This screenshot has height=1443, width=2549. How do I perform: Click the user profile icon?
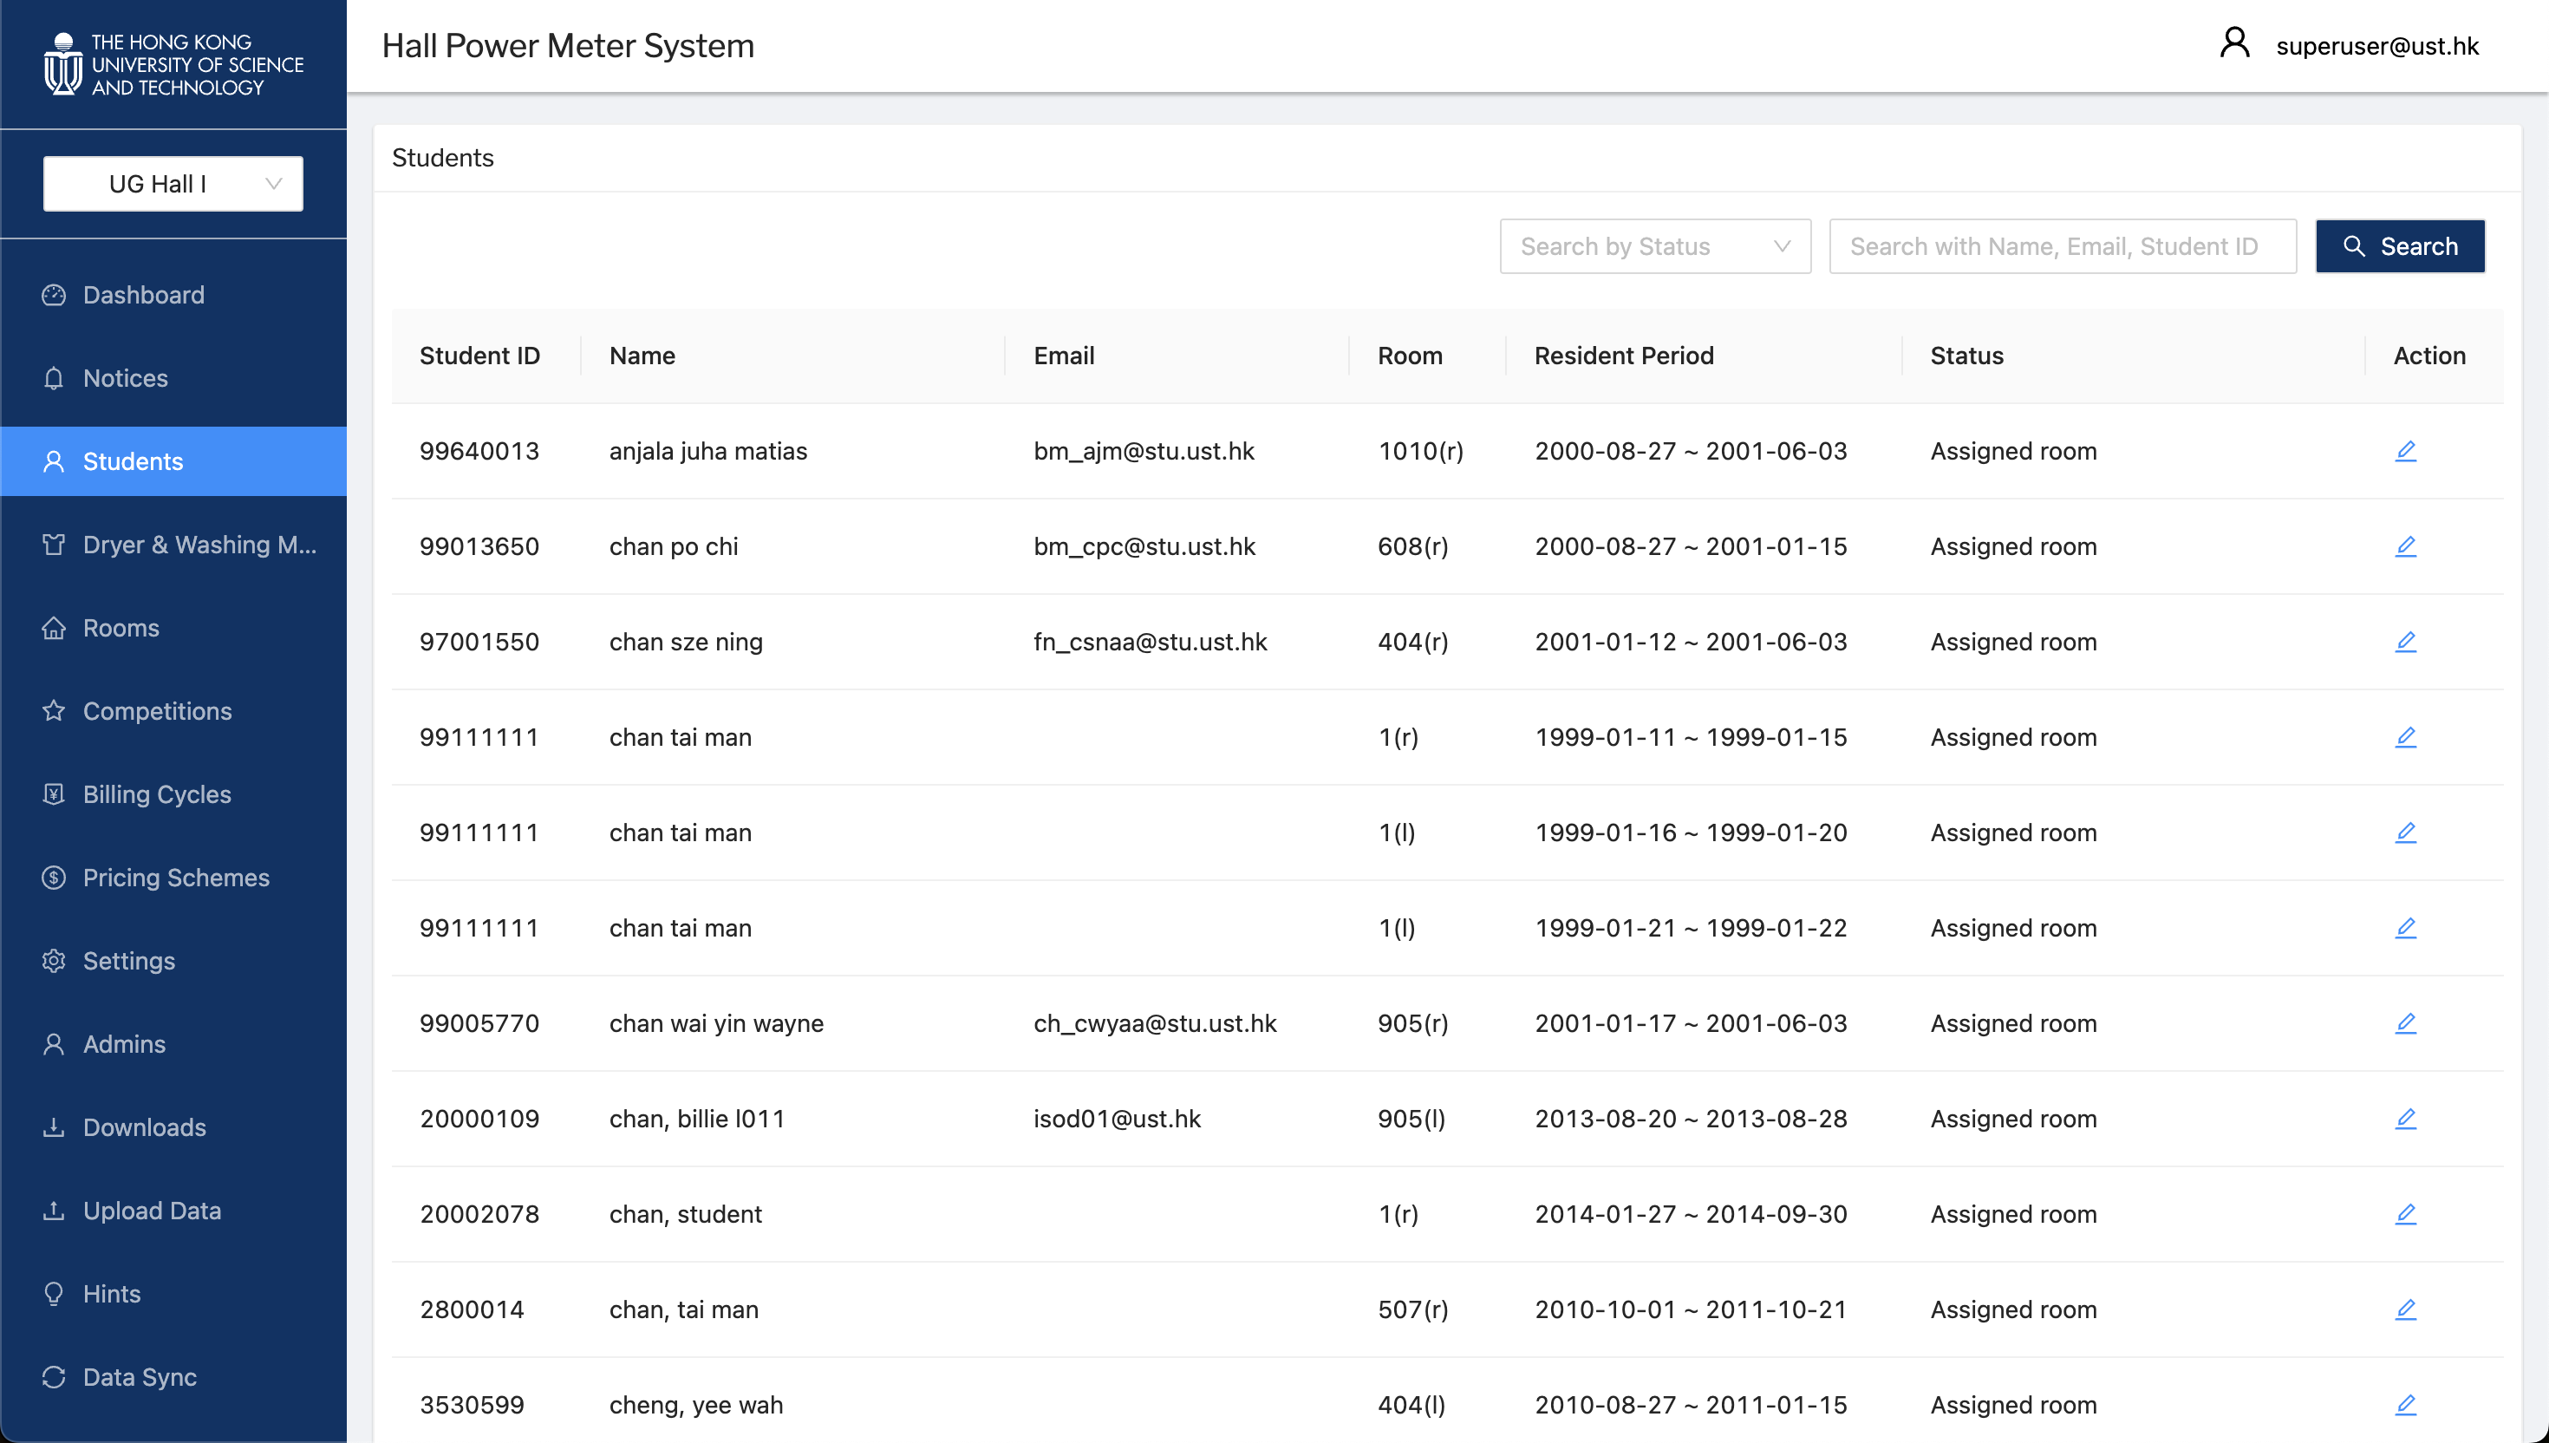tap(2234, 44)
